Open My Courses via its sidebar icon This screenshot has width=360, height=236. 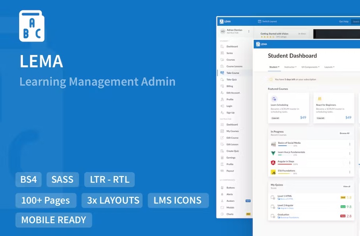[222, 131]
